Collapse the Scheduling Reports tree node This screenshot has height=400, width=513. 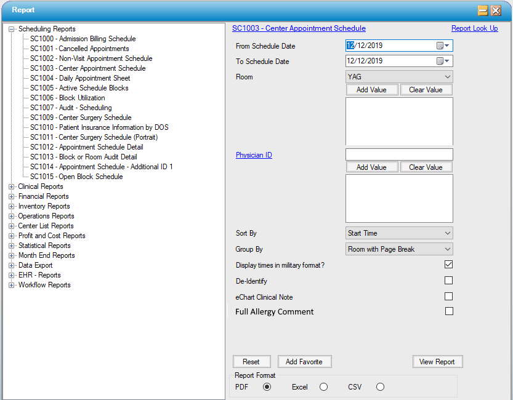click(x=11, y=29)
